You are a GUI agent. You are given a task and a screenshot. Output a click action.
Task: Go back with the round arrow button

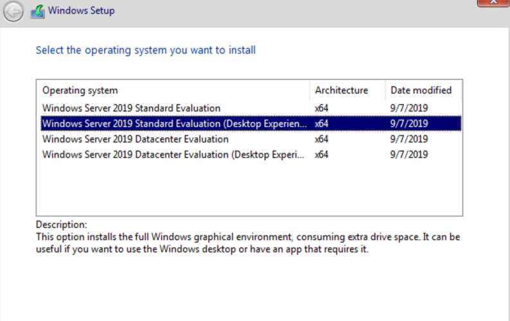tap(13, 12)
